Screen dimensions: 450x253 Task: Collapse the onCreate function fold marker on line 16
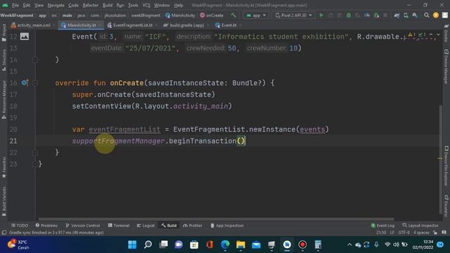35,83
